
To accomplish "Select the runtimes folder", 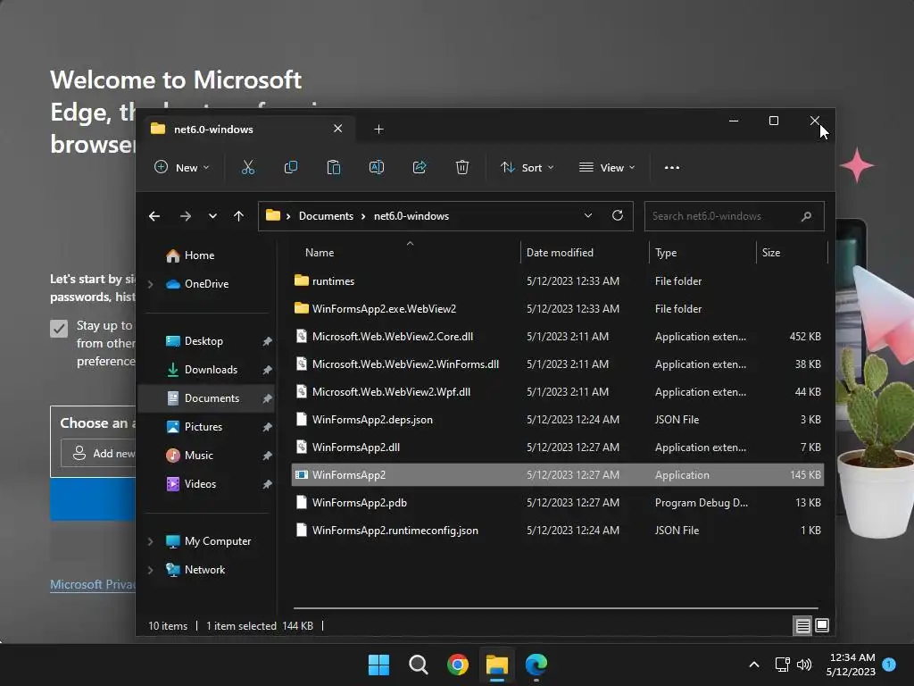I will tap(557, 281).
